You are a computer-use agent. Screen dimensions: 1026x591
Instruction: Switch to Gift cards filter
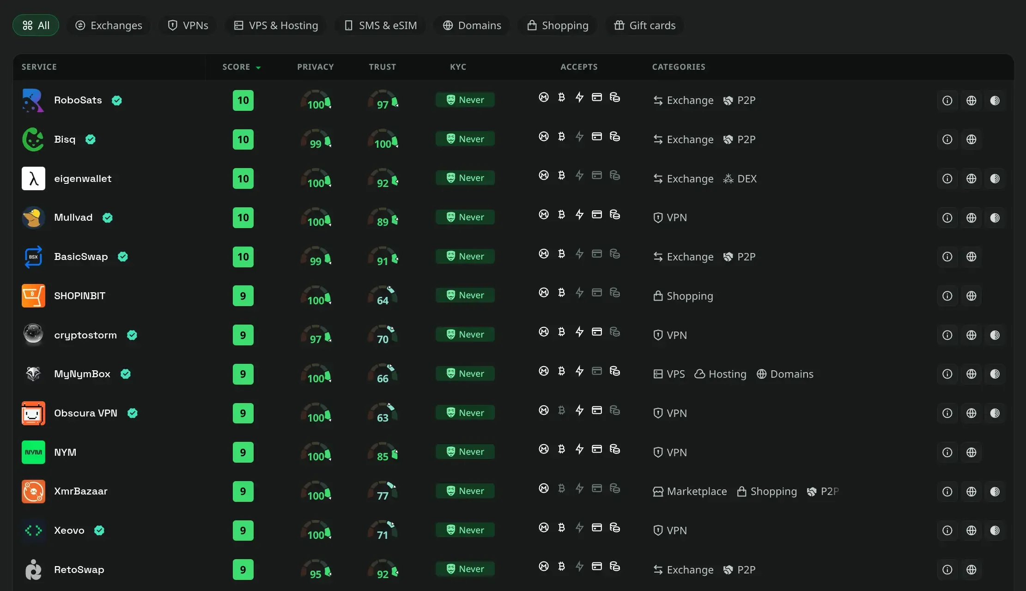[x=645, y=25]
